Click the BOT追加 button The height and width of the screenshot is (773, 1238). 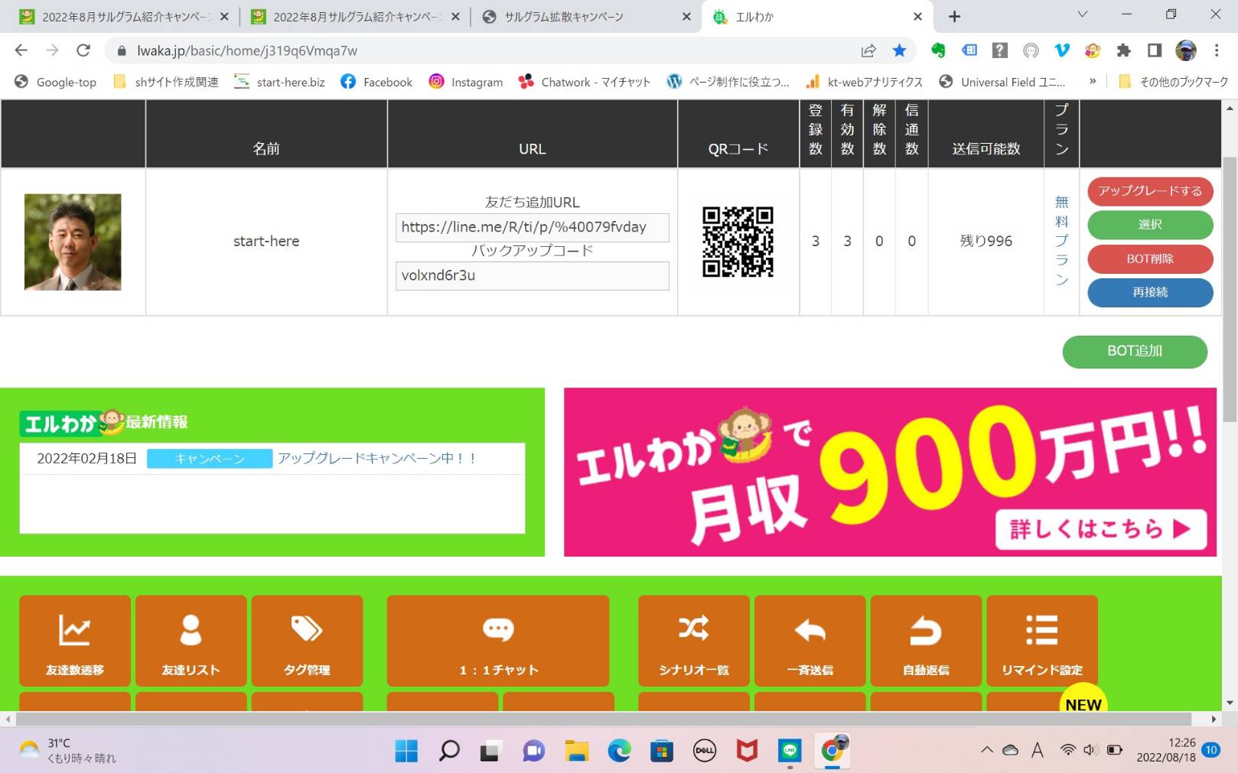[1135, 351]
